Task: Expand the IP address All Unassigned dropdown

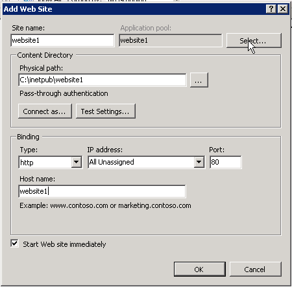Action: coord(199,162)
